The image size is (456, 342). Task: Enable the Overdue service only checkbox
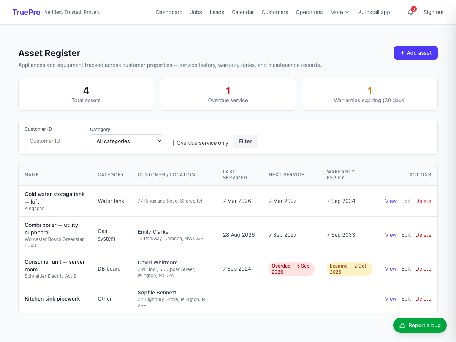pos(171,143)
